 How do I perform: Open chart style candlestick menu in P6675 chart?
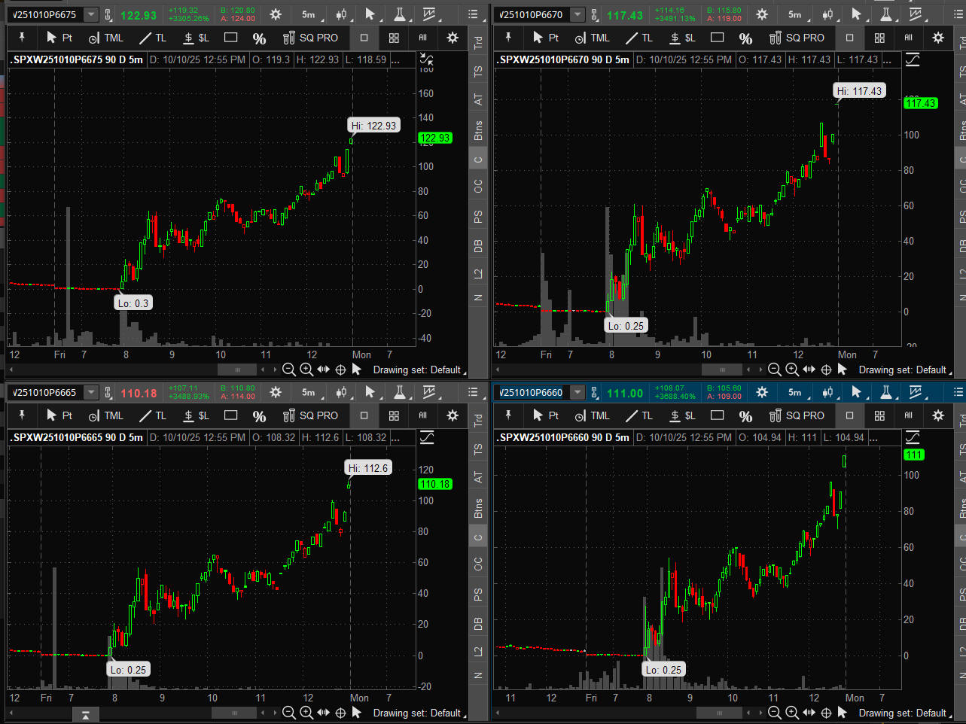coord(341,14)
